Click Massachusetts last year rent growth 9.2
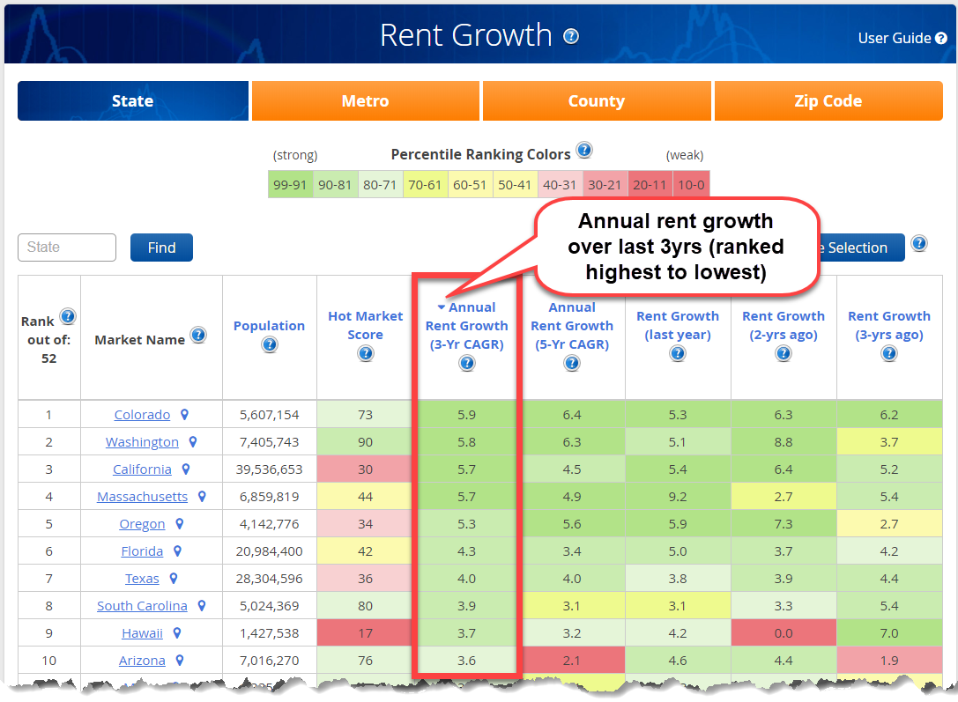This screenshot has width=958, height=702. [678, 497]
